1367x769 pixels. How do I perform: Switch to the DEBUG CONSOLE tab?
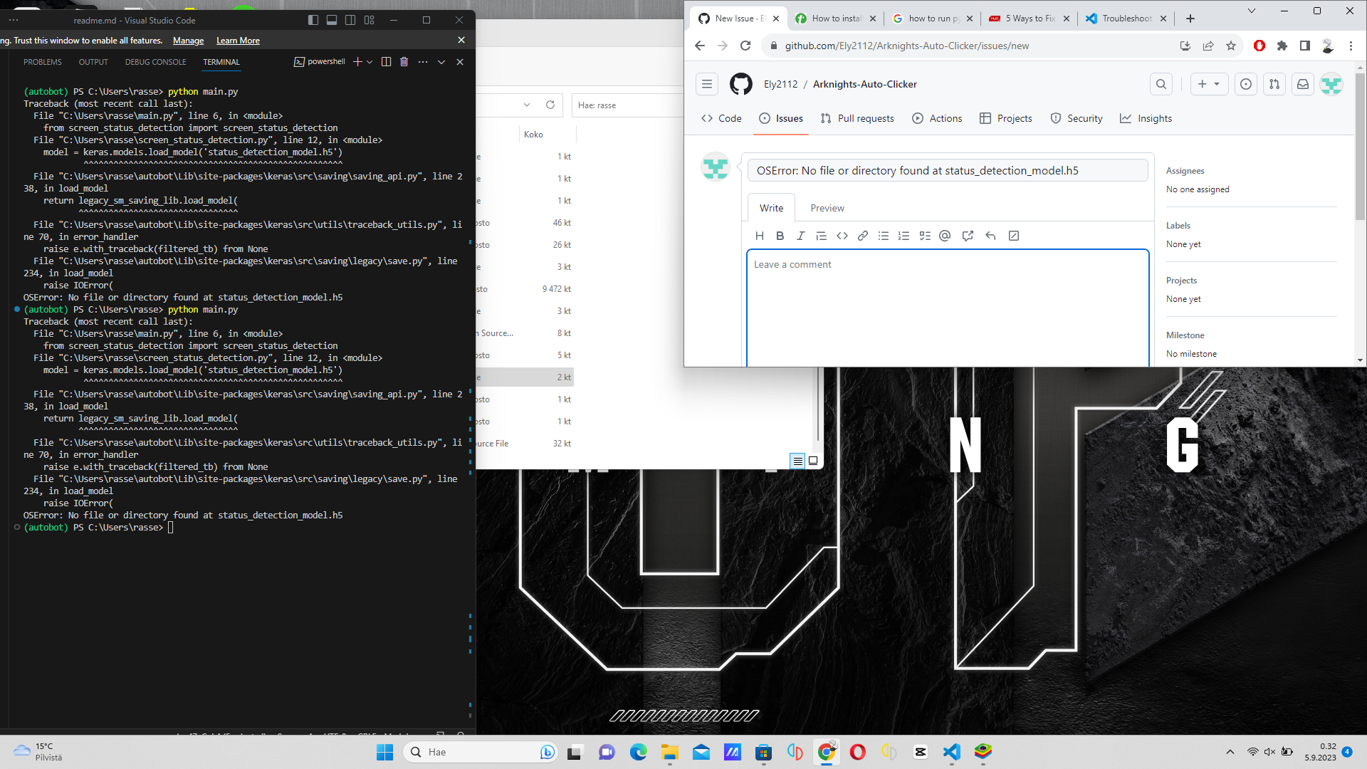pyautogui.click(x=155, y=62)
